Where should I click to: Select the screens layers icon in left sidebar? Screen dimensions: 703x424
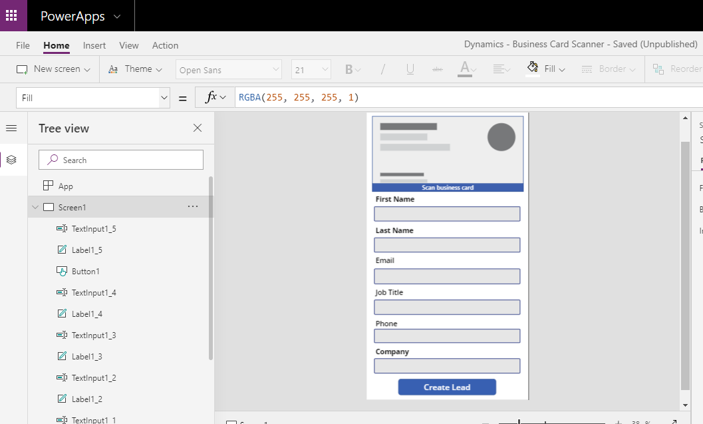pos(13,160)
